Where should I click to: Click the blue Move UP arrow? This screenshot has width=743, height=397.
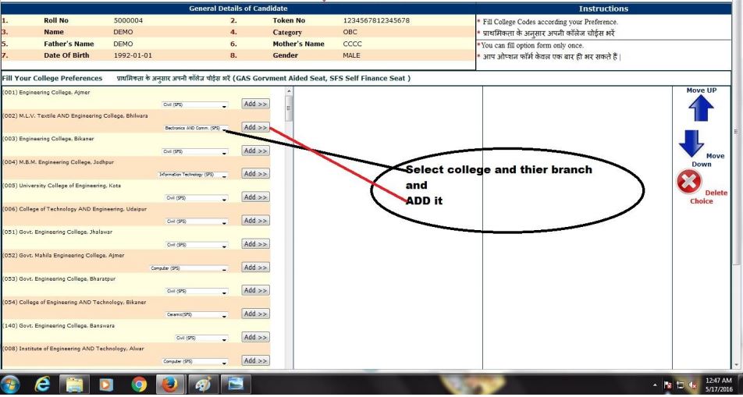click(701, 112)
